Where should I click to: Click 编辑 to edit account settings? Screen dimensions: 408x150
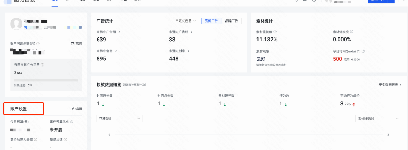click(x=77, y=109)
